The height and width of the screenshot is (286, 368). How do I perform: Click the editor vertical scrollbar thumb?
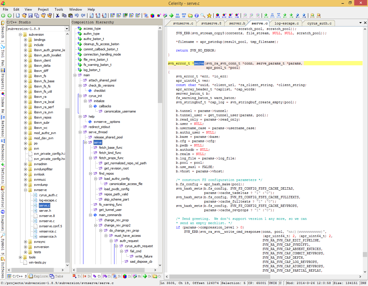click(x=365, y=254)
